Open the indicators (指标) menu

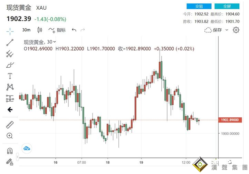pyautogui.click(x=57, y=30)
